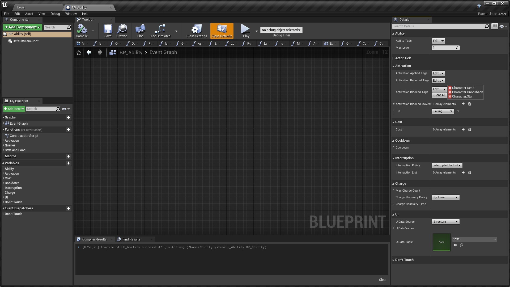Image resolution: width=510 pixels, height=287 pixels.
Task: Switch to the Find Results tab
Action: pyautogui.click(x=131, y=239)
